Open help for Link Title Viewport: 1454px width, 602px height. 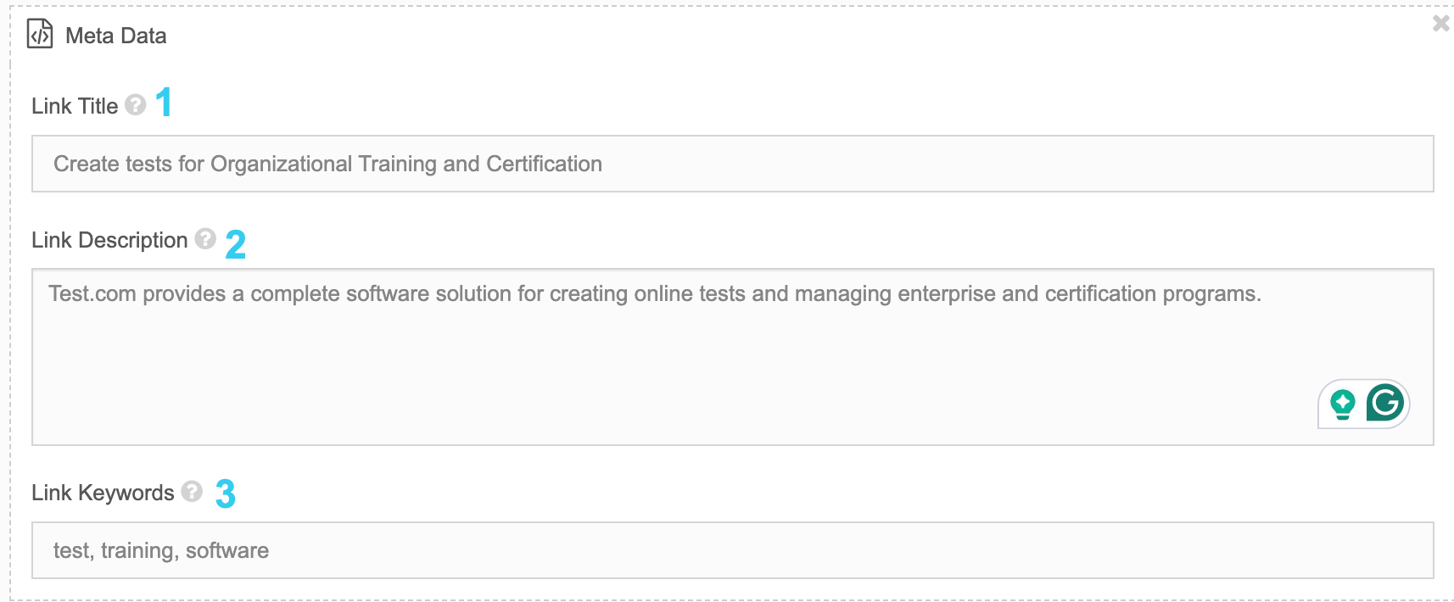(136, 104)
